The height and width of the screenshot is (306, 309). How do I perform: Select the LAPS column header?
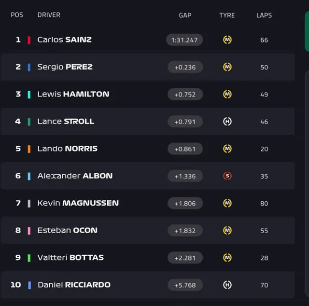[x=264, y=15]
